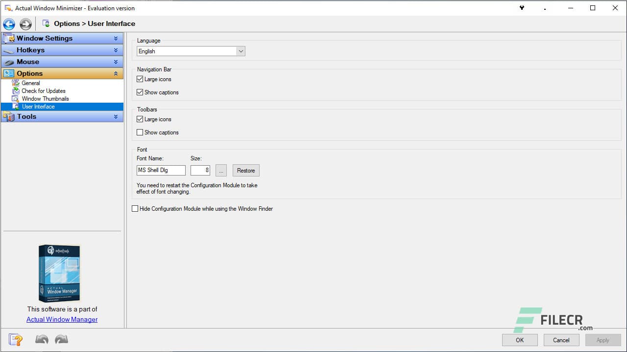
Task: Click the wrench icon in title bar
Action: 521,8
